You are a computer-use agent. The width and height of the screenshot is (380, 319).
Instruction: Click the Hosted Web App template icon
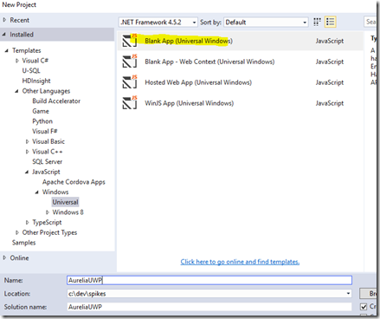click(x=130, y=82)
